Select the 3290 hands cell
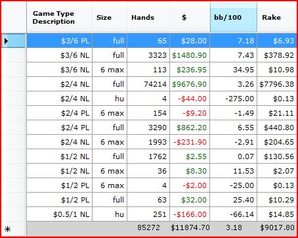The width and height of the screenshot is (298, 238). 148,128
